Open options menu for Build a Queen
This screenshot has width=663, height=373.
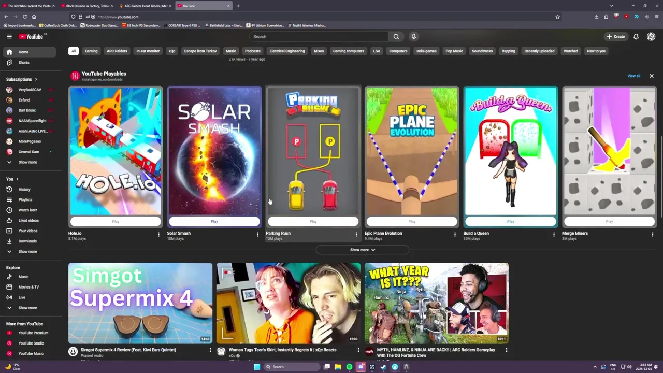pos(554,235)
